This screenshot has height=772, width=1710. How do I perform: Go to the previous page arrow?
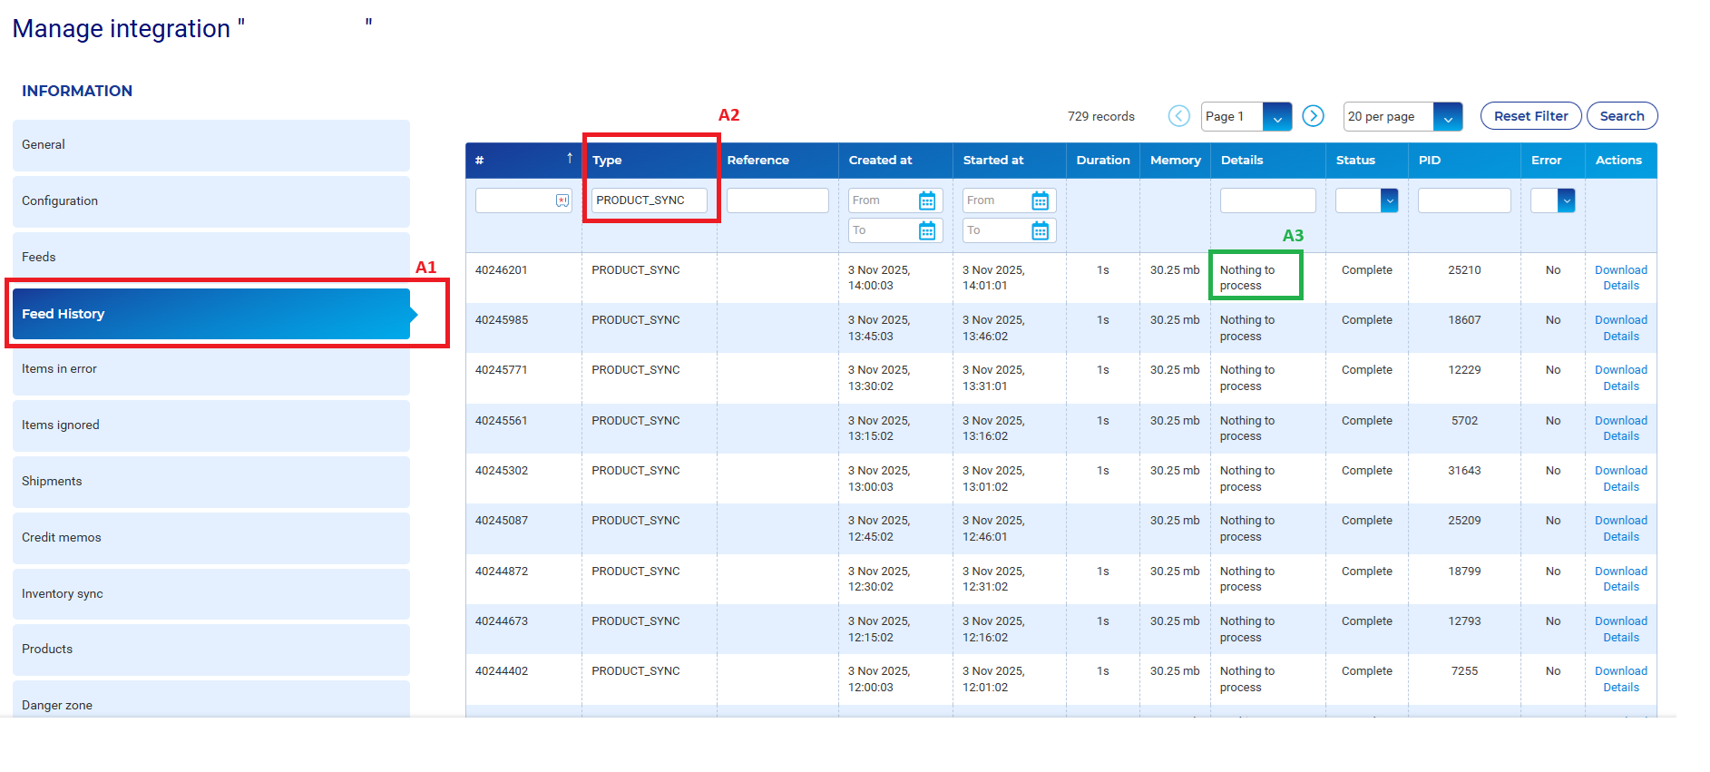pyautogui.click(x=1178, y=116)
